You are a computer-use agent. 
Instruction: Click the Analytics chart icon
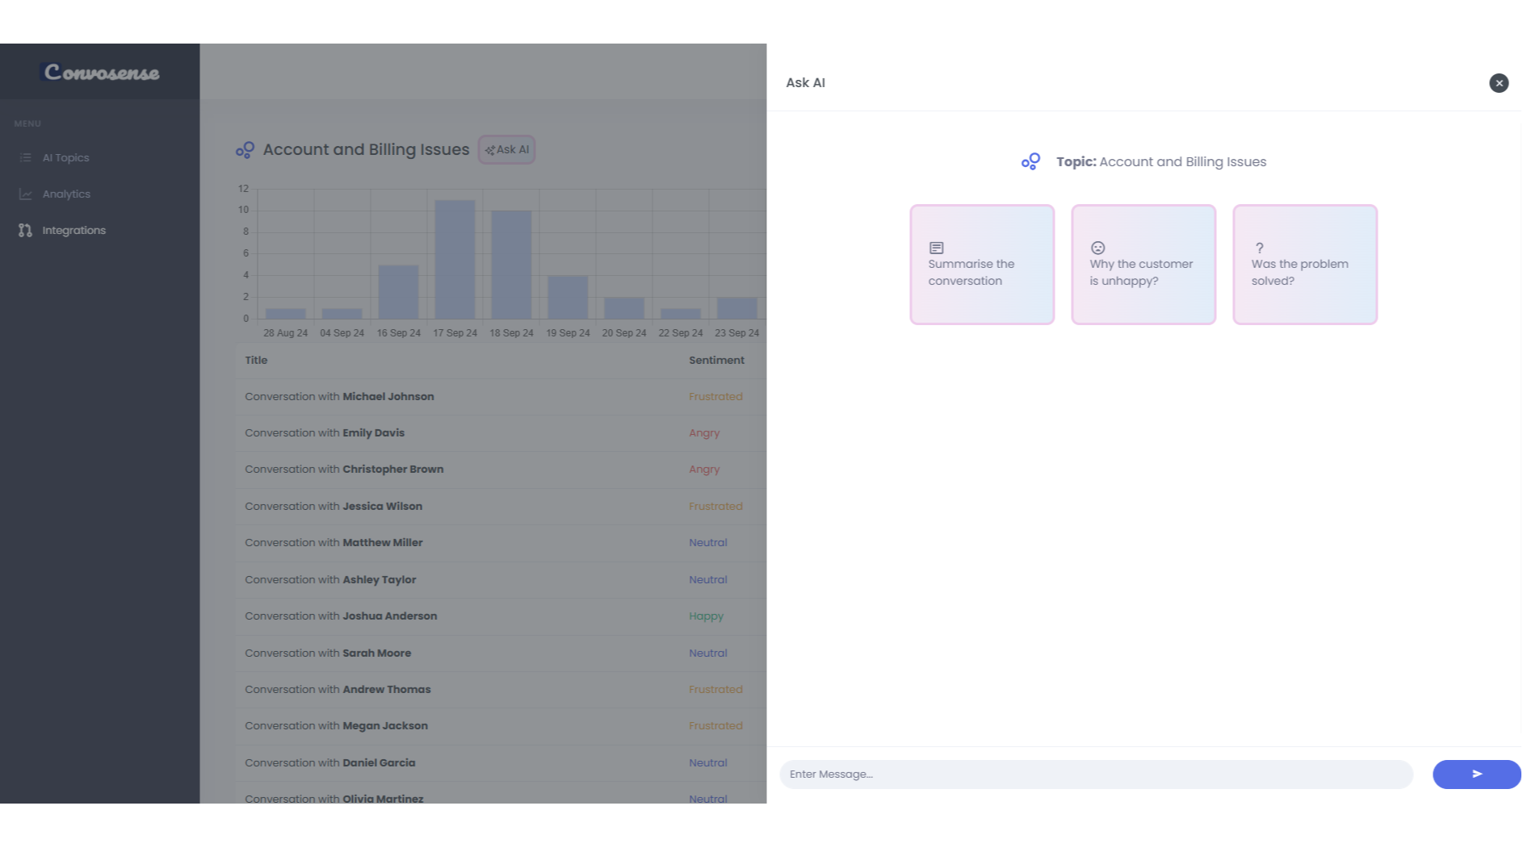[x=26, y=194]
